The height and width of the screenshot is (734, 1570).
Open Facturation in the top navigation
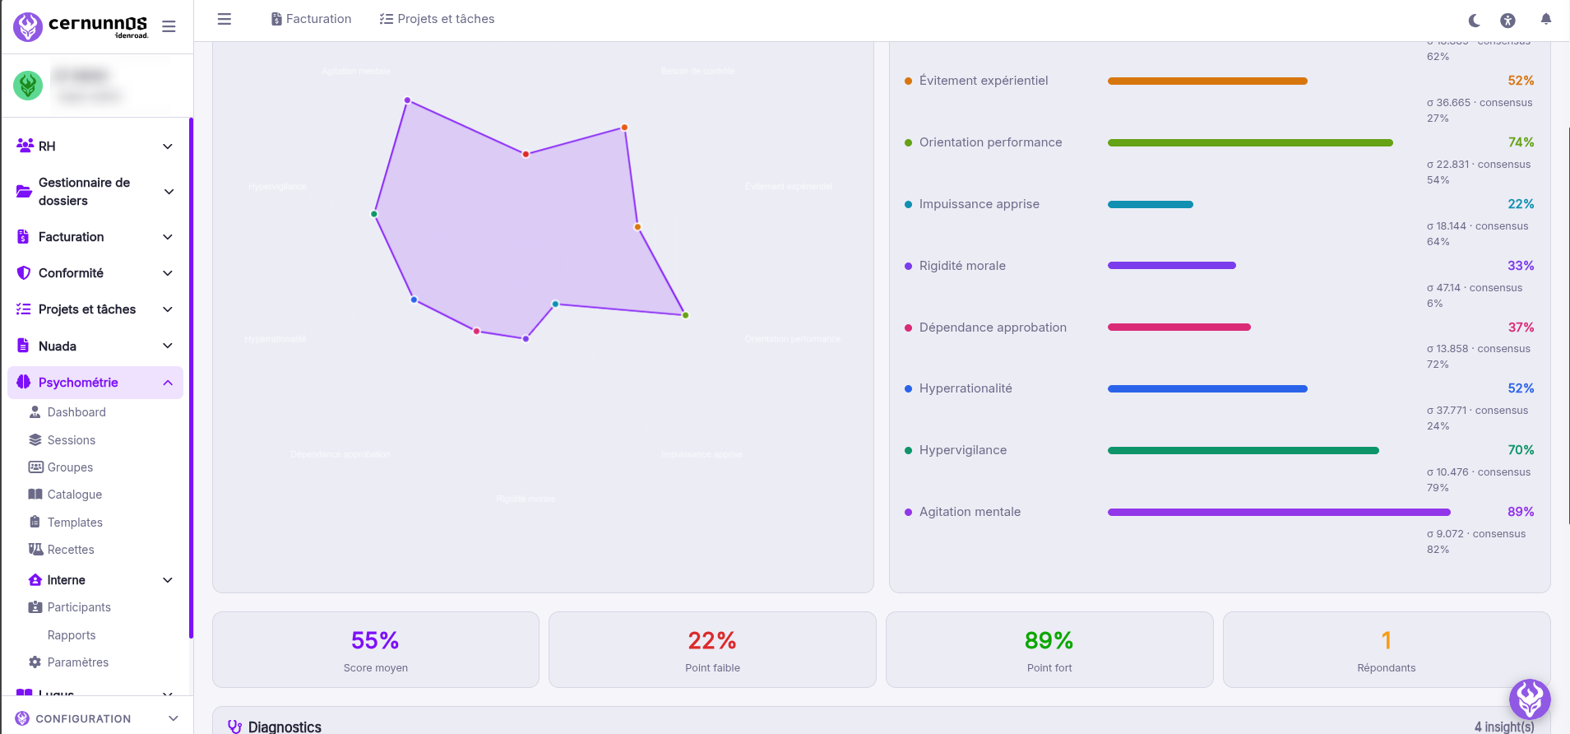[x=311, y=19]
